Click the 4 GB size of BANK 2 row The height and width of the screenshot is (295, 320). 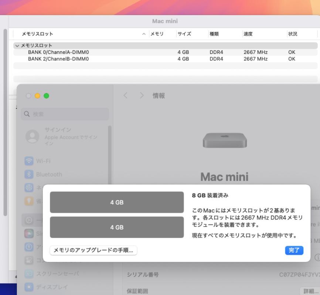183,59
